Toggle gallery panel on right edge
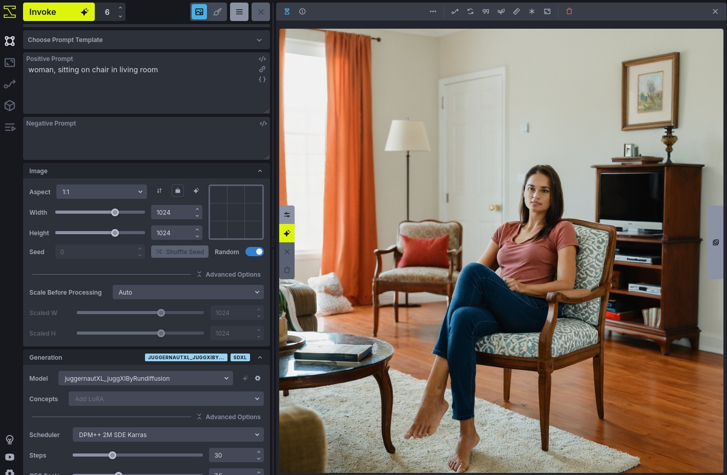Image resolution: width=727 pixels, height=475 pixels. (x=716, y=242)
